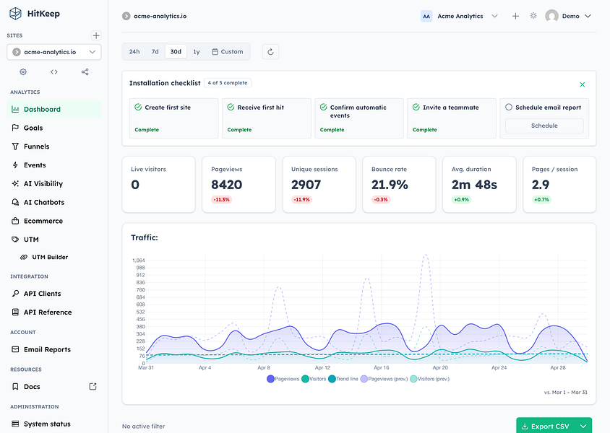Click the top bar plus icon
Image resolution: width=610 pixels, height=433 pixels.
[x=515, y=16]
